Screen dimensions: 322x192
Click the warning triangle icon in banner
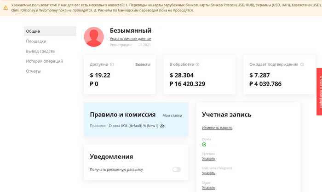[5, 7]
